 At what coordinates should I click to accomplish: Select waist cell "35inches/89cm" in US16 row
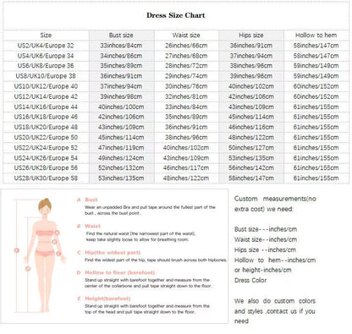click(186, 117)
